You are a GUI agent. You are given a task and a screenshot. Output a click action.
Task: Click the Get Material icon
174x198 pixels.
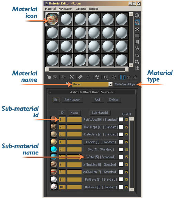click(49, 77)
